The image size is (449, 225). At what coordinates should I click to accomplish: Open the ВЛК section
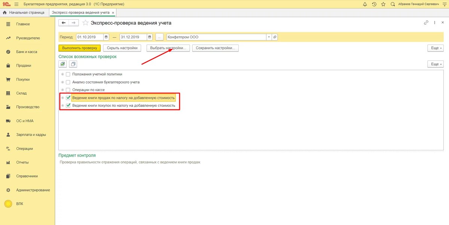(20, 204)
